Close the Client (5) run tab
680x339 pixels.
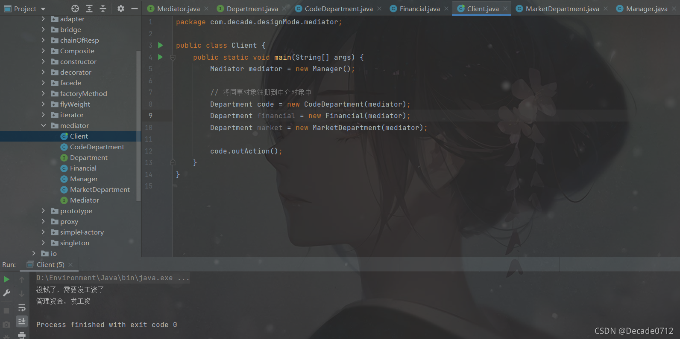coord(70,265)
